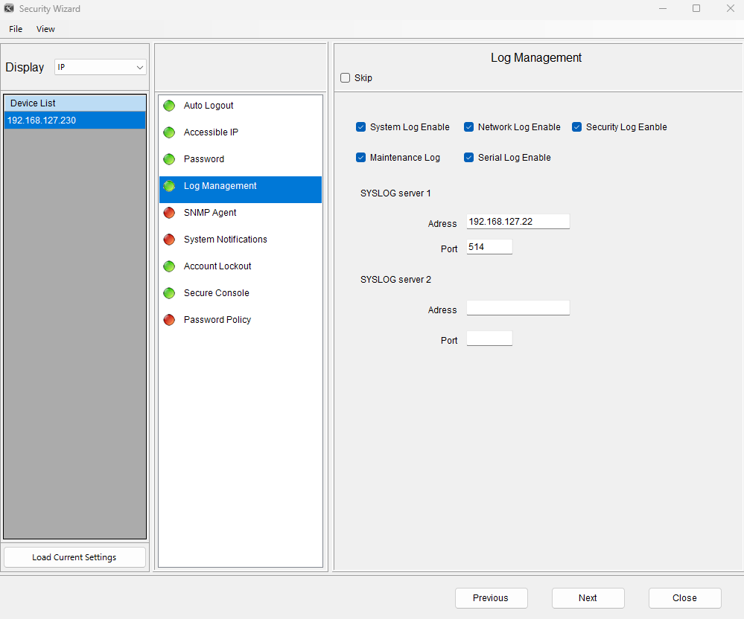Click the green status icon beside Auto Logout

169,106
